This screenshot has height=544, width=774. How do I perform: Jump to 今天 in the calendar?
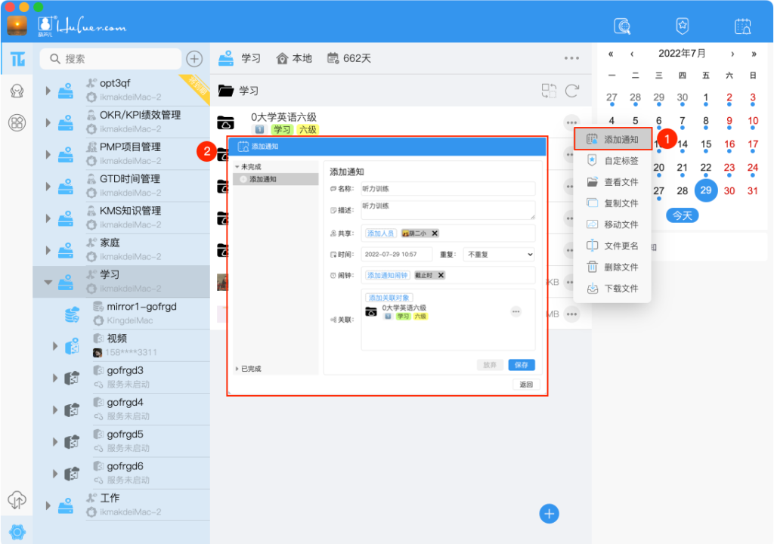click(683, 216)
